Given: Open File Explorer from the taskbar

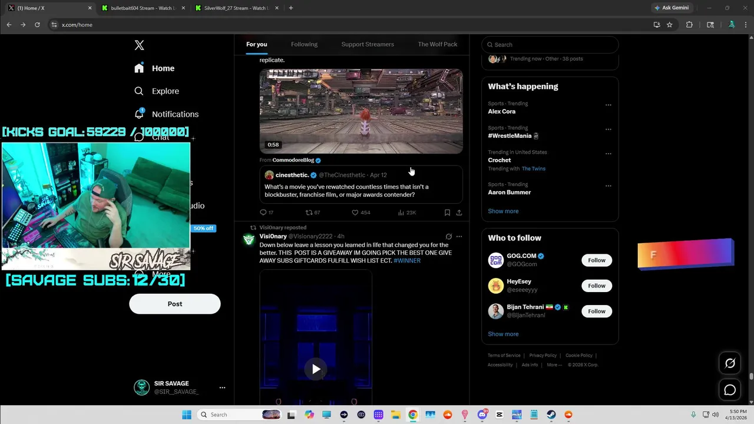Looking at the screenshot, I should tap(395, 415).
